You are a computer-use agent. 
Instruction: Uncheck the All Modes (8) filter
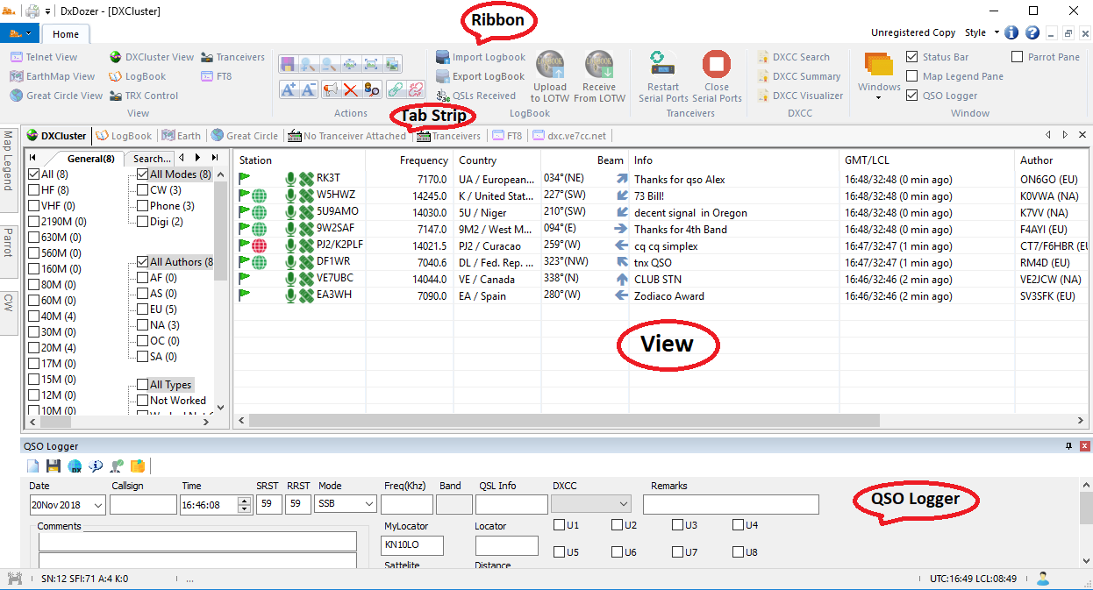143,174
